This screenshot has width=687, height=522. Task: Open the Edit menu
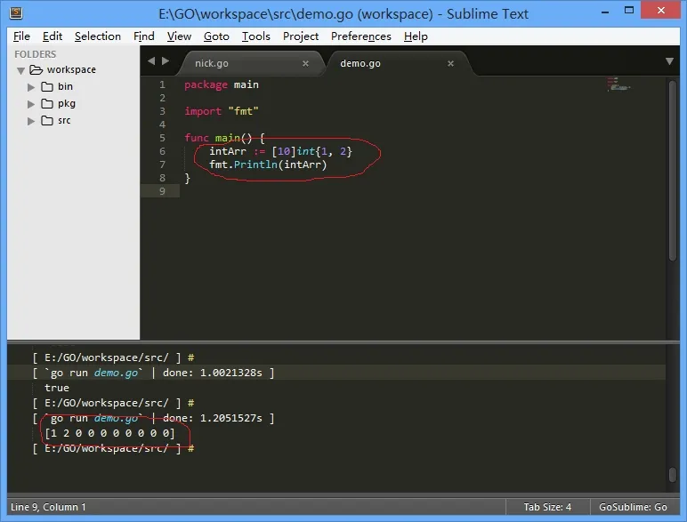[53, 36]
